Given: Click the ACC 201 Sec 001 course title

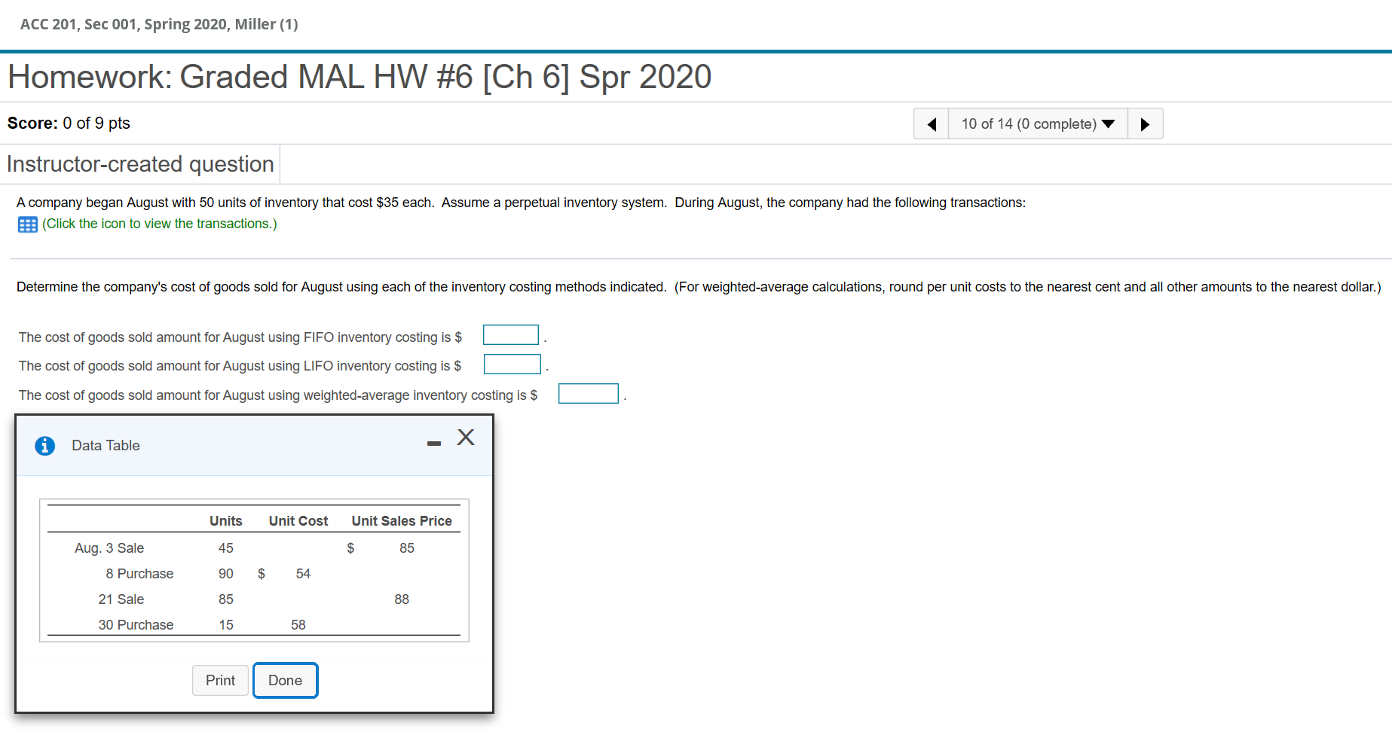Looking at the screenshot, I should (x=159, y=24).
